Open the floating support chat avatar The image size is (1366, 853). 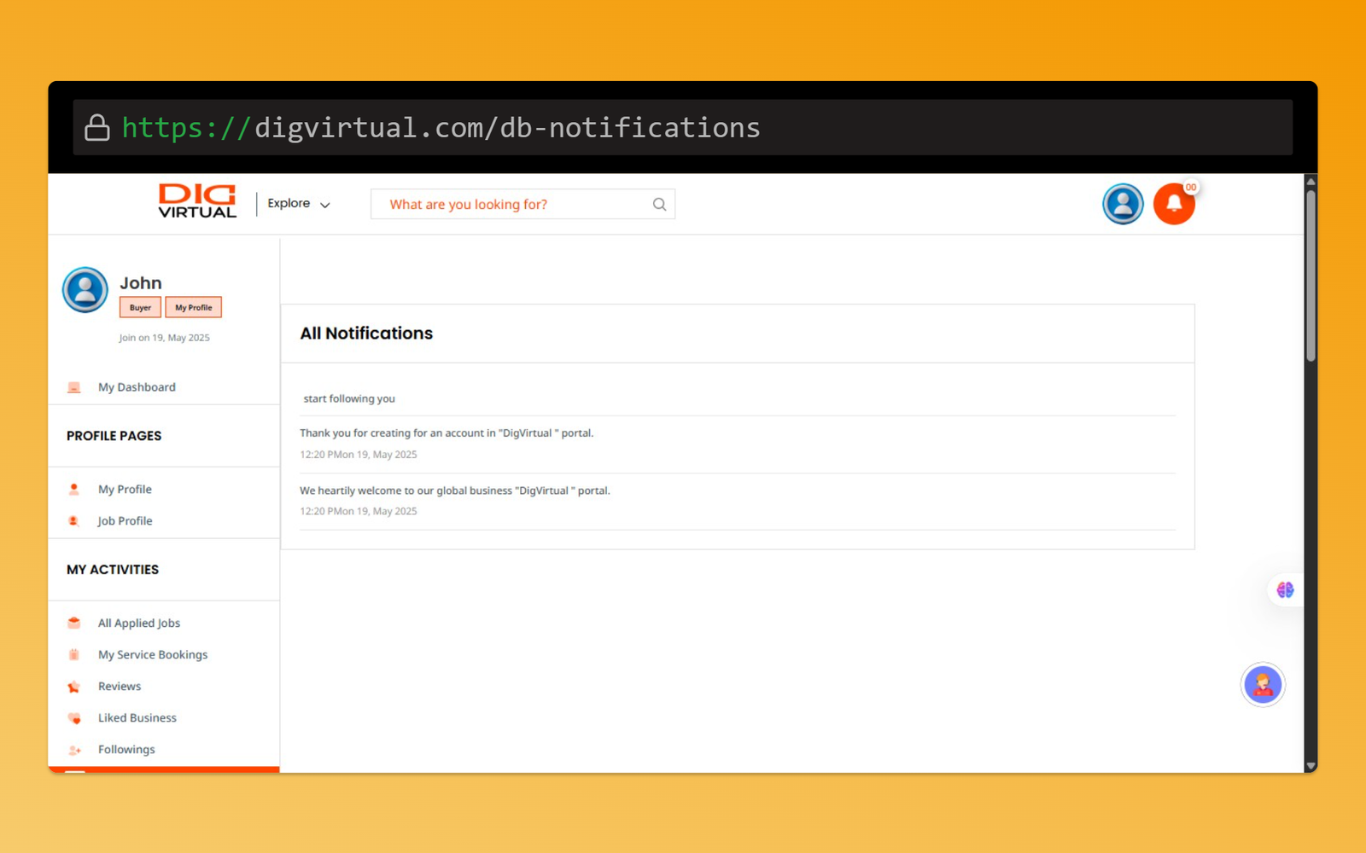1263,684
